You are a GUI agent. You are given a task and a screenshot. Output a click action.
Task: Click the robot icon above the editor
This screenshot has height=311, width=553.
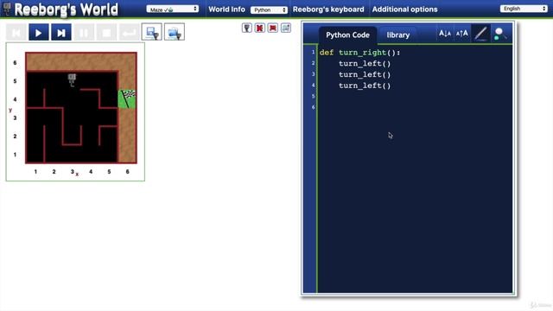pyautogui.click(x=247, y=28)
